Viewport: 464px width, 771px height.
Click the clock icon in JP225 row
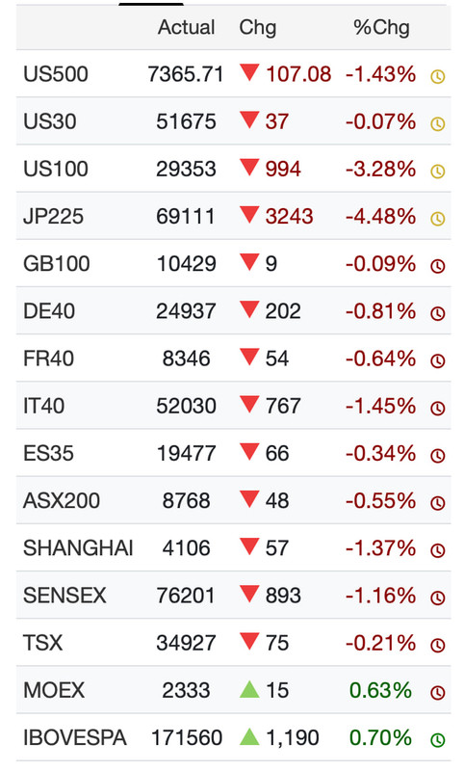[437, 219]
